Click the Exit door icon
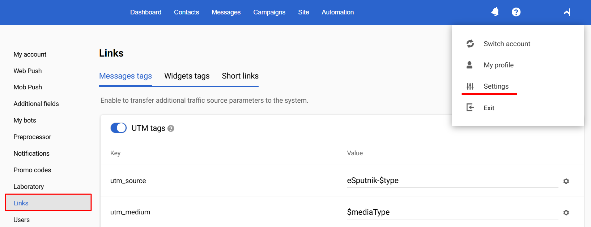Image resolution: width=591 pixels, height=227 pixels. point(470,108)
